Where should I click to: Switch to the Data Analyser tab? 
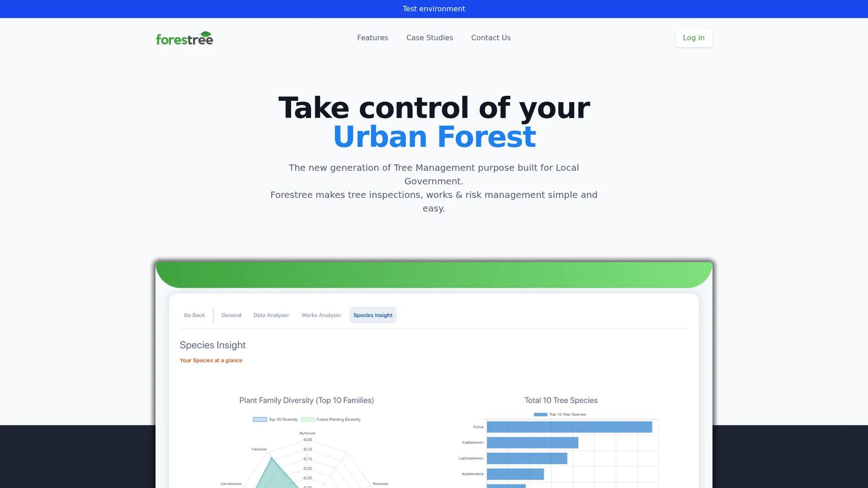click(x=271, y=315)
